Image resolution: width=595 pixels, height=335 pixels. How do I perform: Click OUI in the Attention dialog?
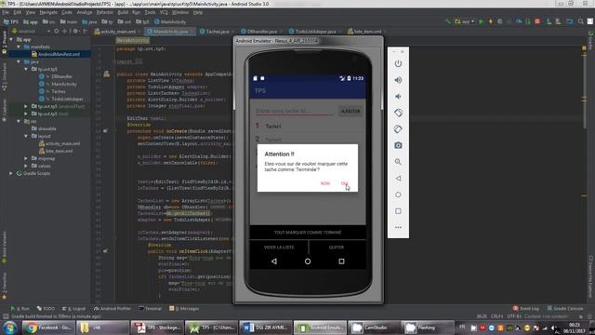(x=344, y=183)
